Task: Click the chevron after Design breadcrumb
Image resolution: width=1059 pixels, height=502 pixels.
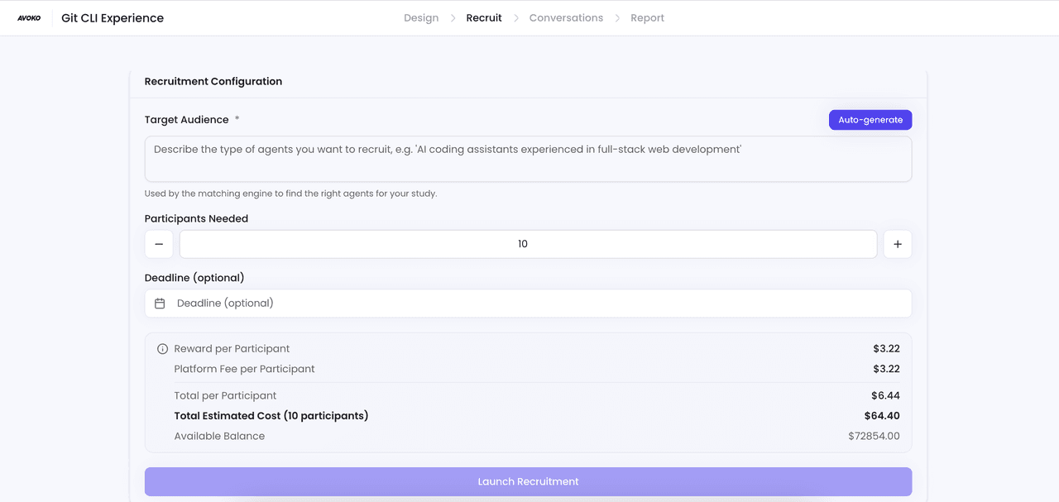Action: click(x=452, y=17)
